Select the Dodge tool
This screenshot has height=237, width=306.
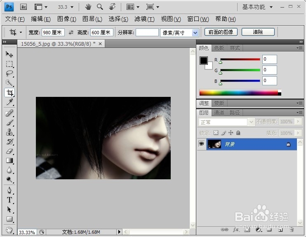(x=9, y=179)
